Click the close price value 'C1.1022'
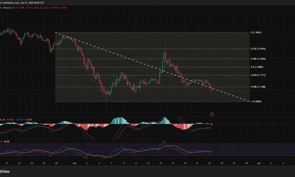295x177 pixels. pyautogui.click(x=45, y=8)
